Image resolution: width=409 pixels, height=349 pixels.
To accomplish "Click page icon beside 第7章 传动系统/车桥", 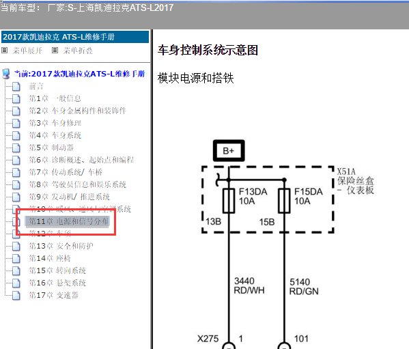I will coord(16,172).
